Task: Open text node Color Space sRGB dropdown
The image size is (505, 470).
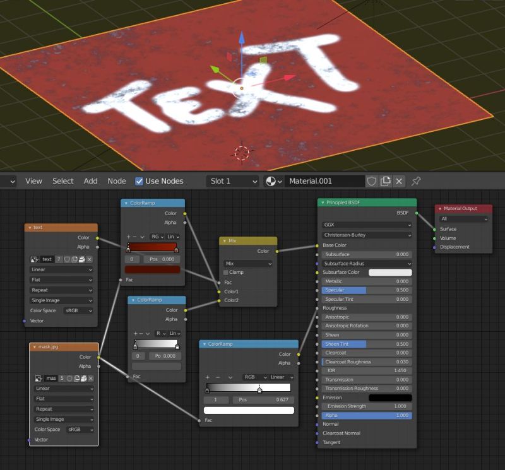Action: pos(78,310)
